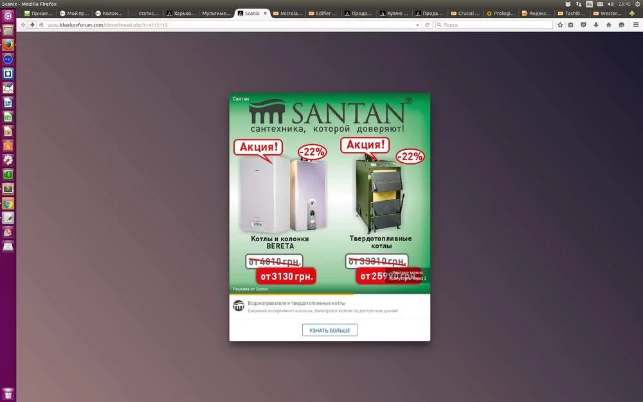The image size is (643, 402).
Task: Switch to the Crucial tab
Action: pos(465,14)
